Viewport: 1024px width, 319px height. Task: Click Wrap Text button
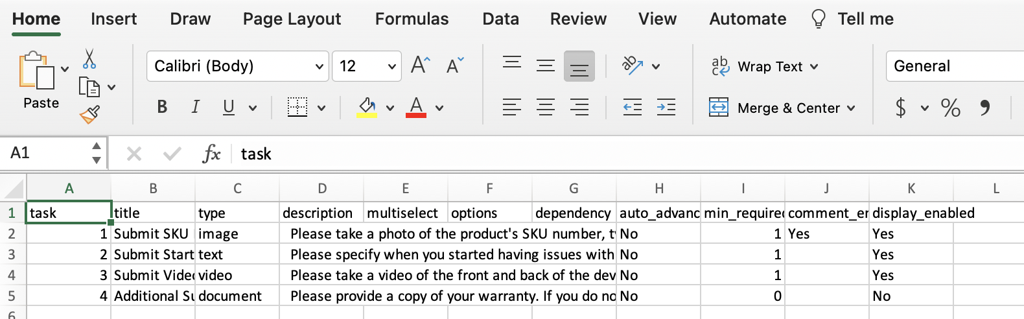(x=758, y=66)
